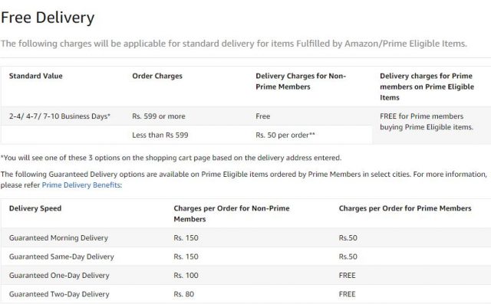The image size is (491, 304).
Task: Select the Guaranteed Same-Day Delivery row
Action: click(x=245, y=257)
